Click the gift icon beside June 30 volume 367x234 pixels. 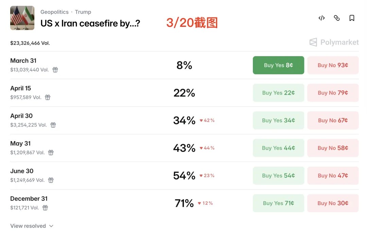(51, 180)
